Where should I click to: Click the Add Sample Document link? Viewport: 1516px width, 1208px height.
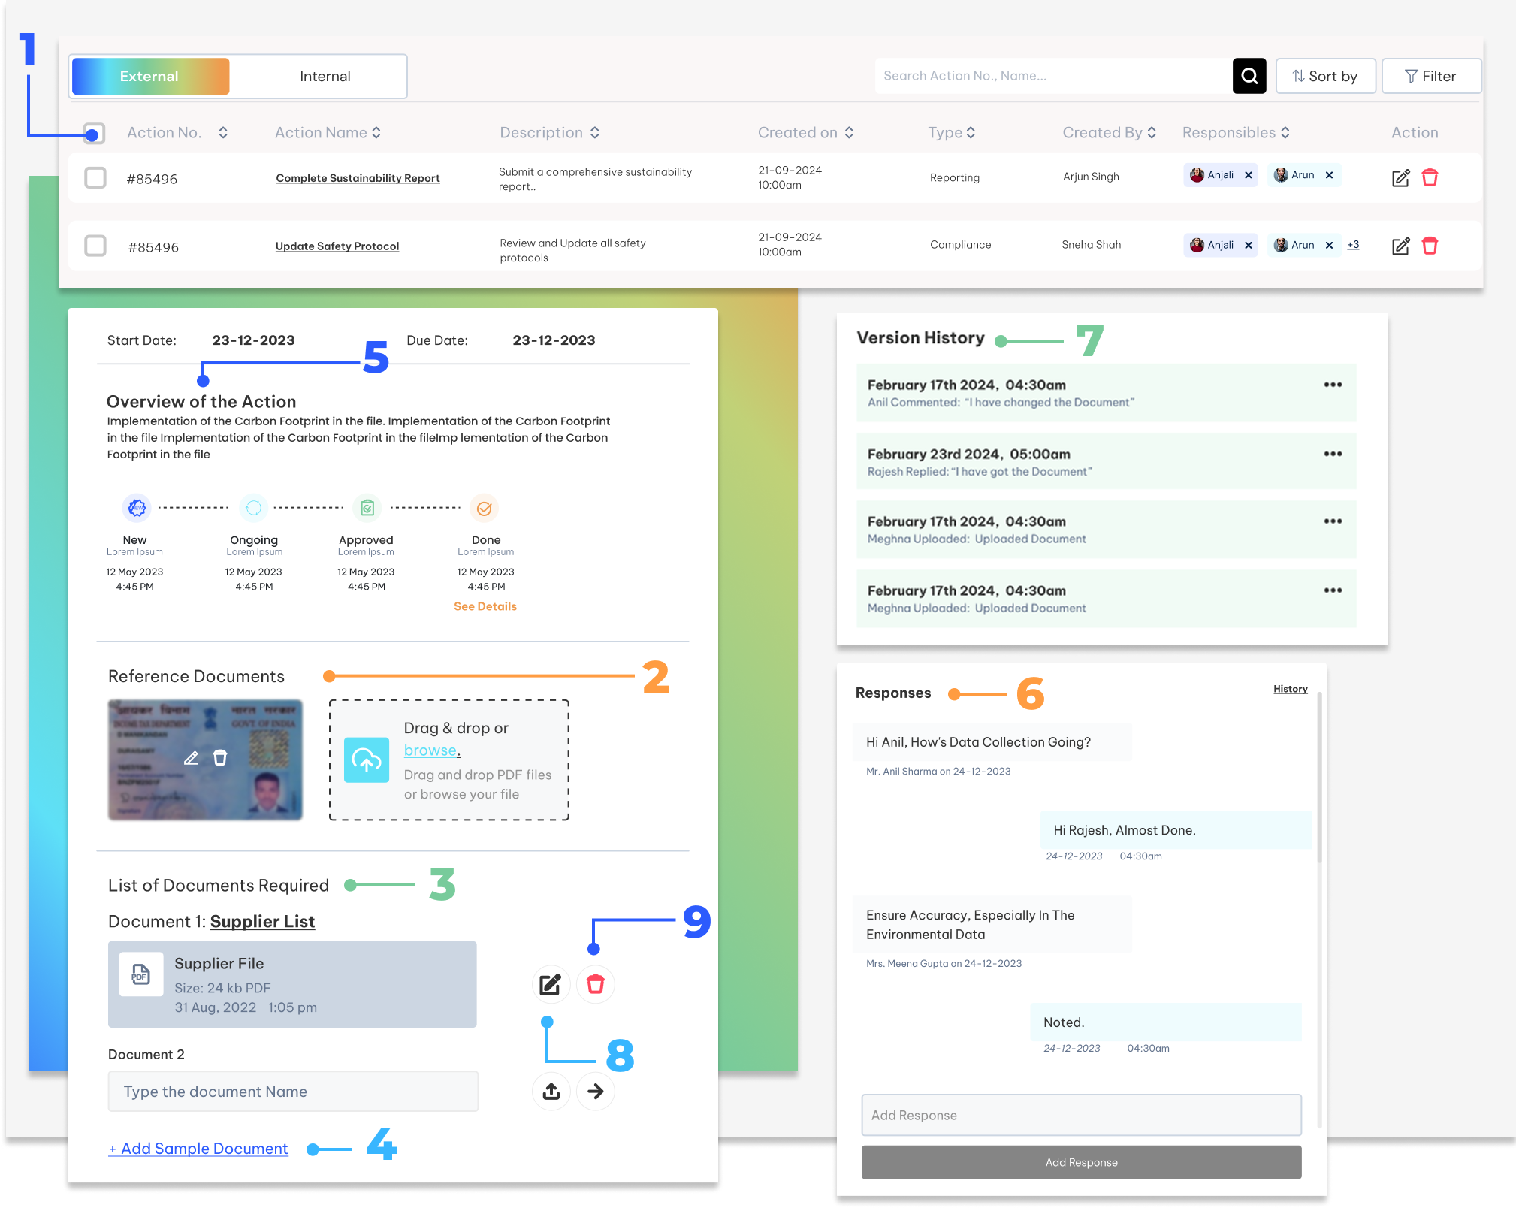(198, 1149)
